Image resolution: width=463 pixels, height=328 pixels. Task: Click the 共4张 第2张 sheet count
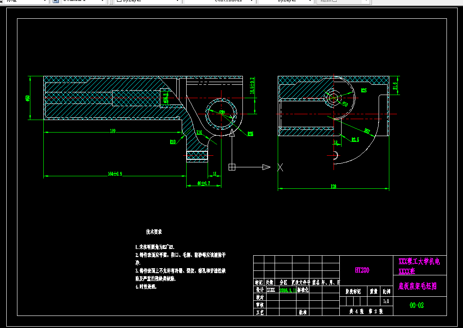point(366,311)
